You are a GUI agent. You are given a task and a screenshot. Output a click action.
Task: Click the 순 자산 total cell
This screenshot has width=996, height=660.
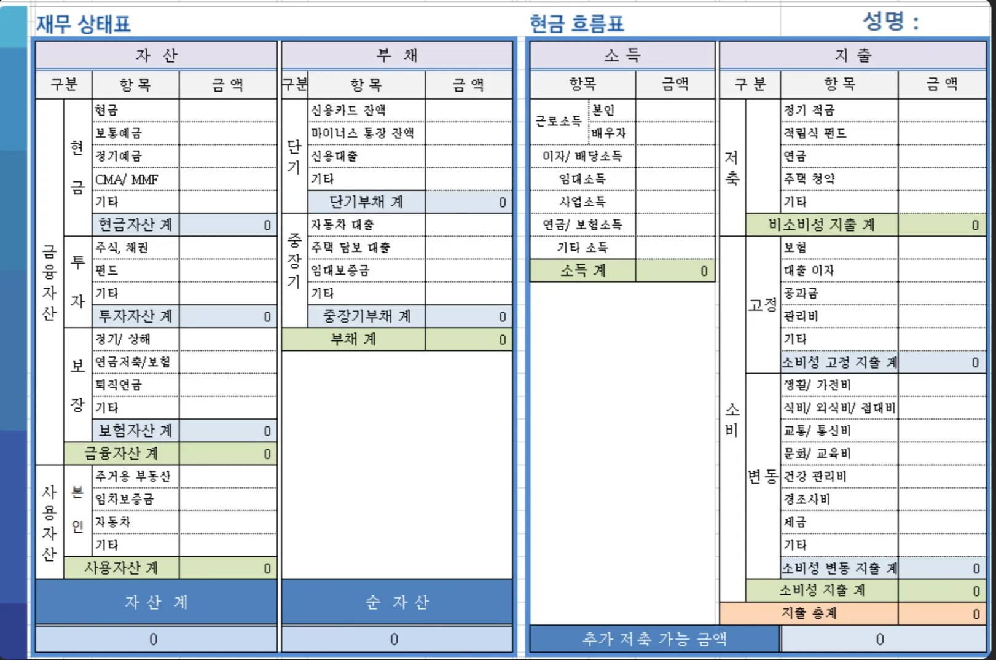pos(396,639)
